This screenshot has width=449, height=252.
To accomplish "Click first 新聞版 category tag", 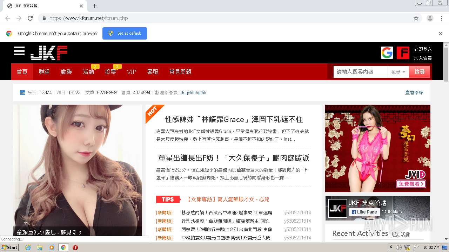I will tap(164, 212).
